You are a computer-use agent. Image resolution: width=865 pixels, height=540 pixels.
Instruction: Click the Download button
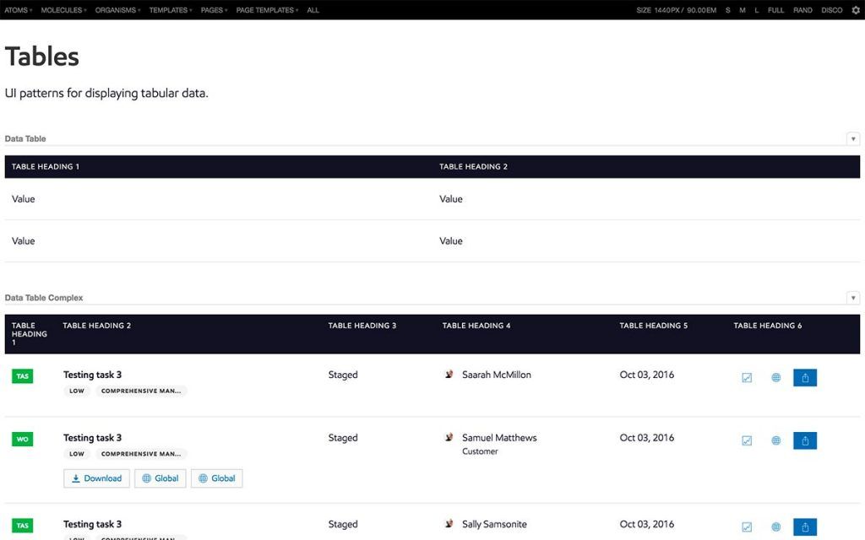tap(96, 478)
